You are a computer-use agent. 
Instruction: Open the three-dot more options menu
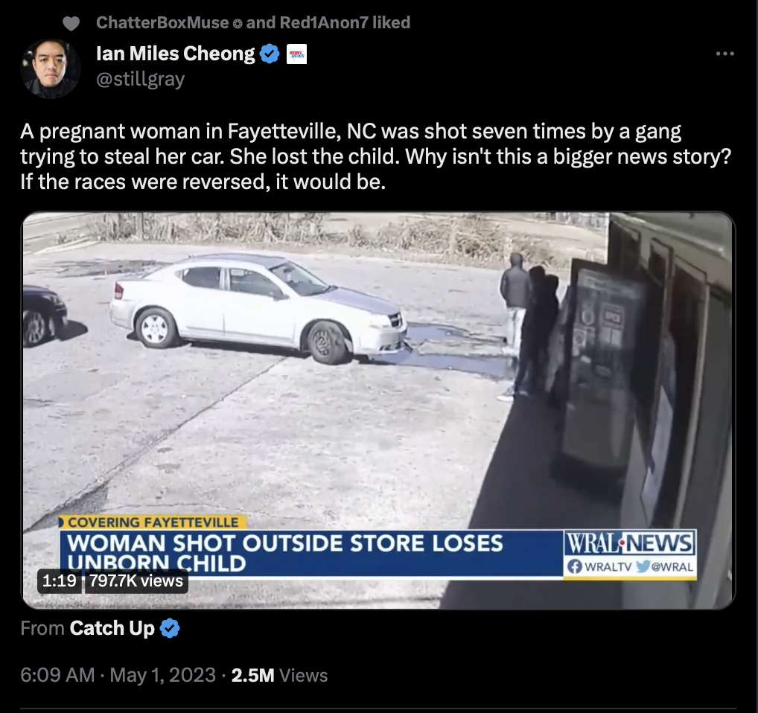(724, 54)
